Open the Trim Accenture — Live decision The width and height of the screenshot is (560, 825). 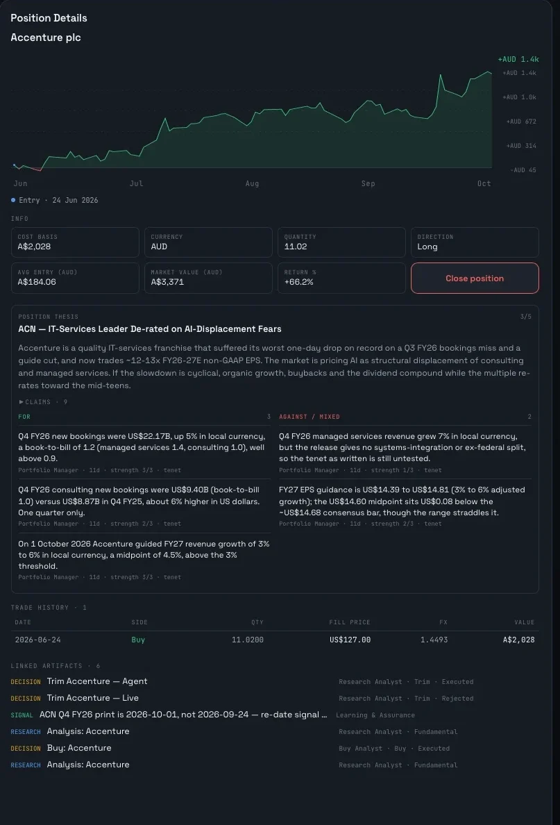(x=92, y=698)
